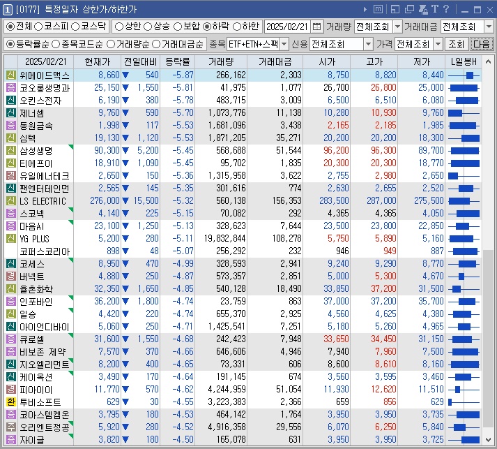Screen dimensions: 497x449
Task: Click the badge icon beside LS ELECTRIC
Action: (10, 201)
